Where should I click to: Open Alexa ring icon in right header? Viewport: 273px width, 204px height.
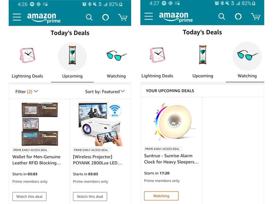click(x=238, y=16)
